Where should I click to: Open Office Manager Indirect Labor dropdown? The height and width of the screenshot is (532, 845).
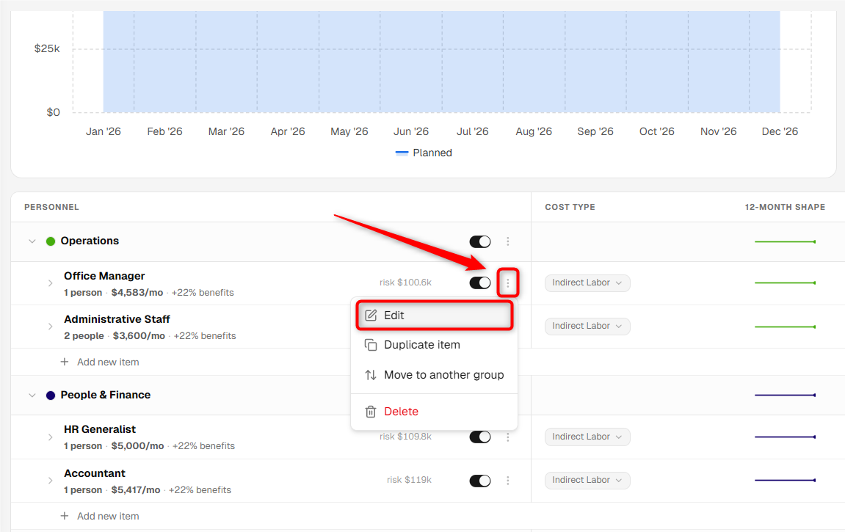[x=587, y=283]
